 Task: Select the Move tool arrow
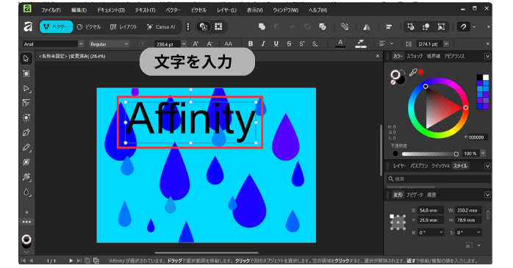click(26, 59)
